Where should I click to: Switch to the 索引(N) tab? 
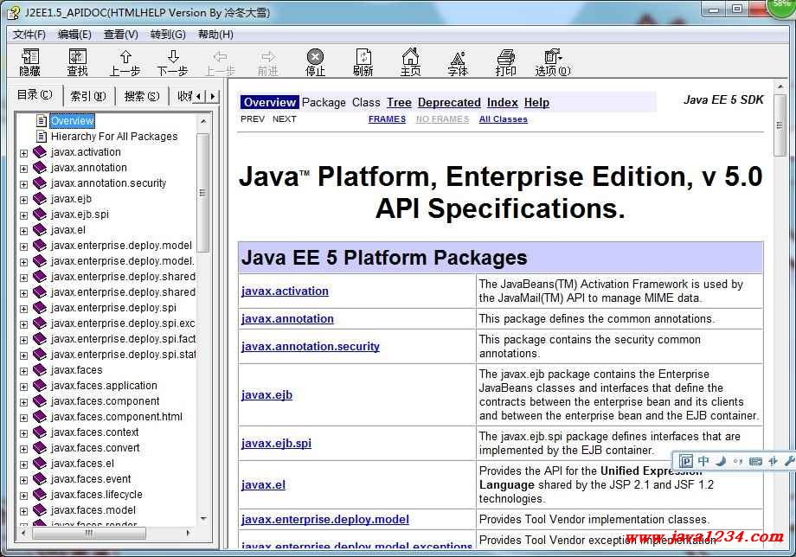[88, 96]
